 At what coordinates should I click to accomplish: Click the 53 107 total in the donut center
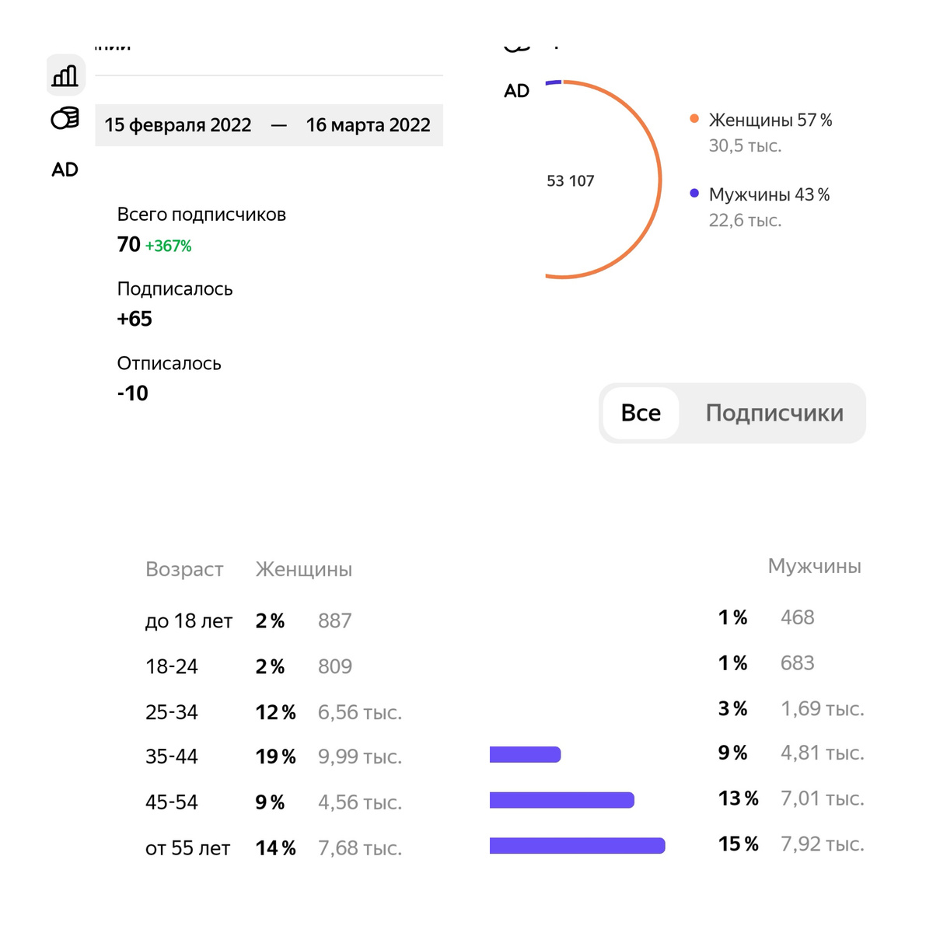click(570, 181)
